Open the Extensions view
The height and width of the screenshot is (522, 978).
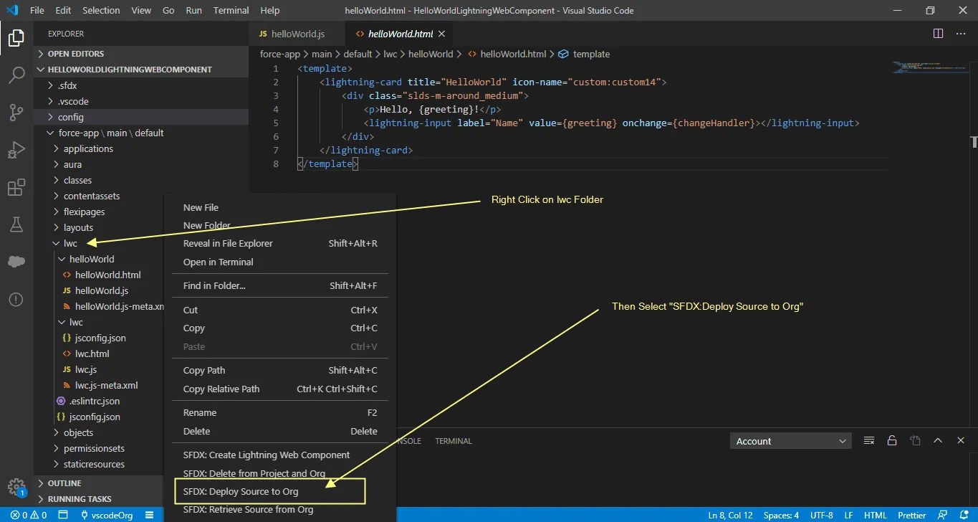(x=17, y=187)
